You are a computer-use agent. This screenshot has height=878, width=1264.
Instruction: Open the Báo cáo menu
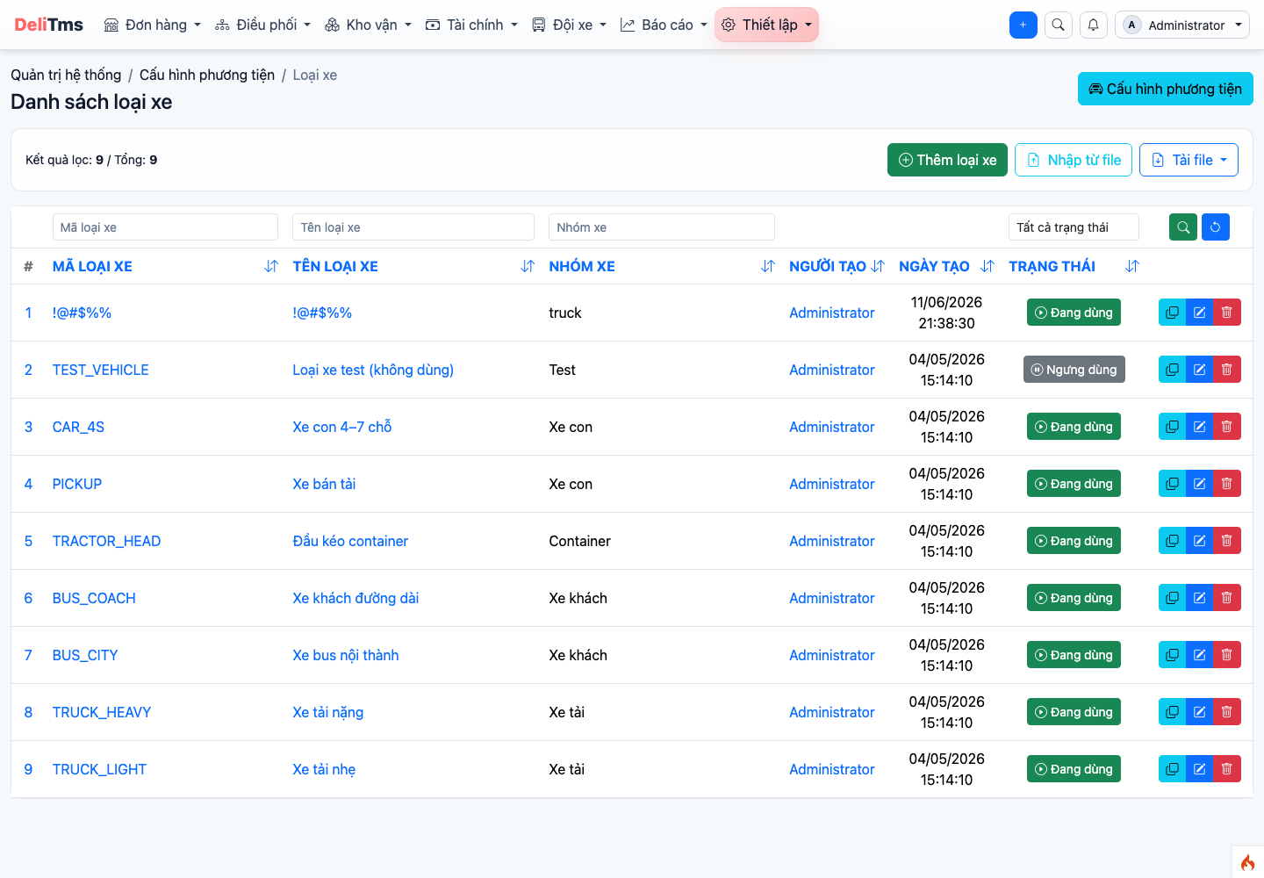(x=664, y=25)
